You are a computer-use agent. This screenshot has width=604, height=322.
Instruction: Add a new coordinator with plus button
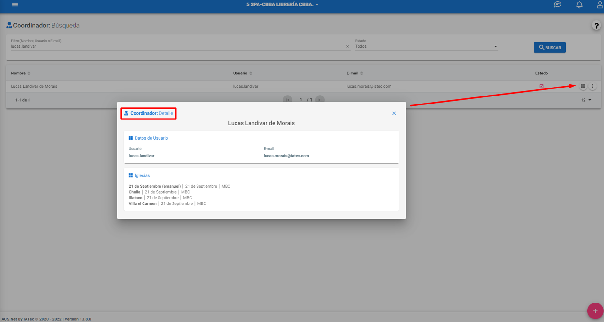(595, 311)
